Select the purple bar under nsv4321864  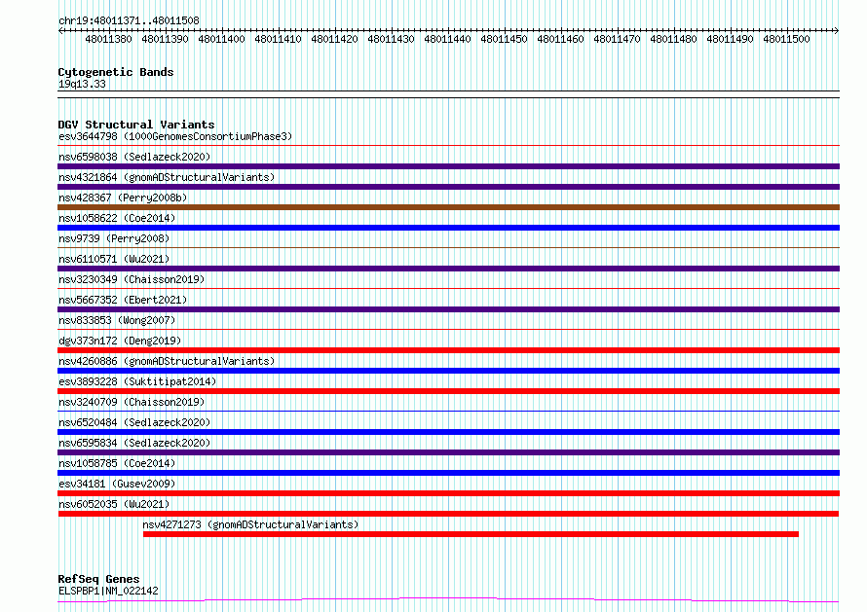(448, 187)
